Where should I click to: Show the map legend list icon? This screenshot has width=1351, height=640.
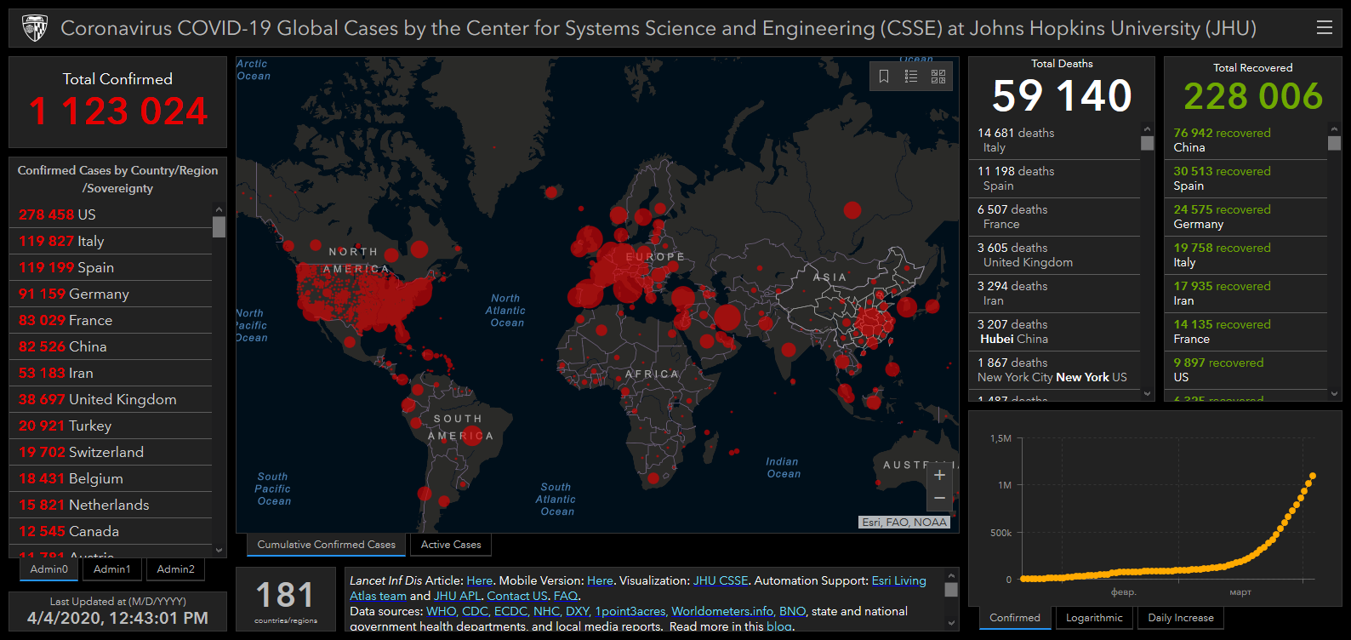coord(911,77)
